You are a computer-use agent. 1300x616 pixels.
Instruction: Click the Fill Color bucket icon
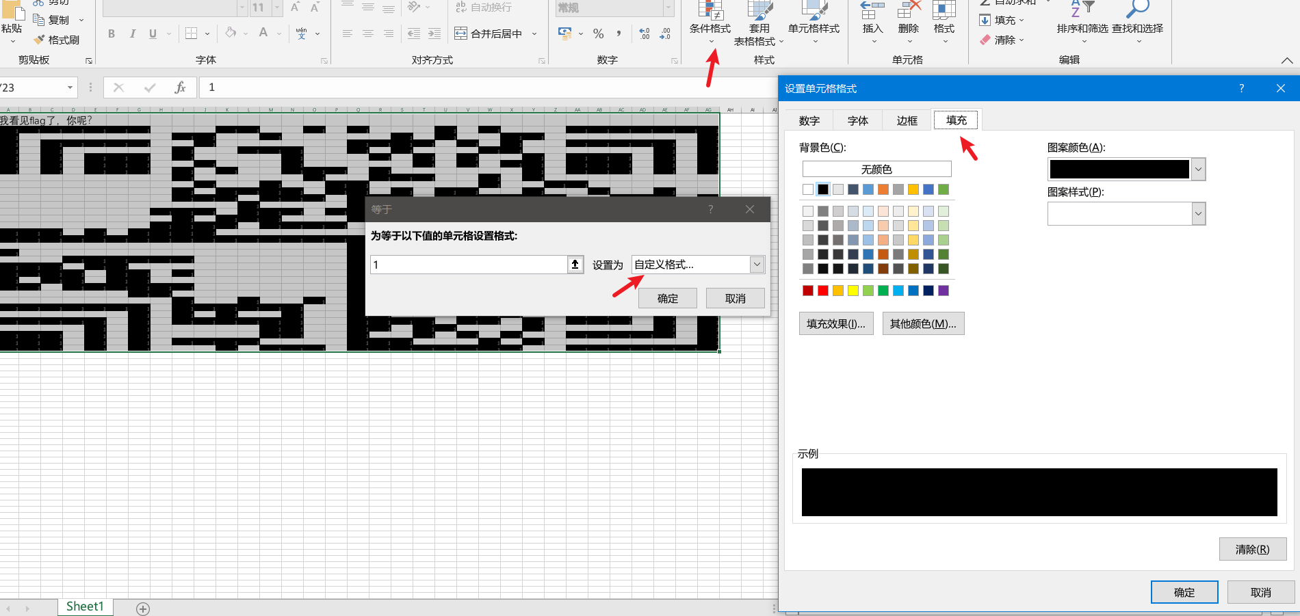pyautogui.click(x=231, y=33)
